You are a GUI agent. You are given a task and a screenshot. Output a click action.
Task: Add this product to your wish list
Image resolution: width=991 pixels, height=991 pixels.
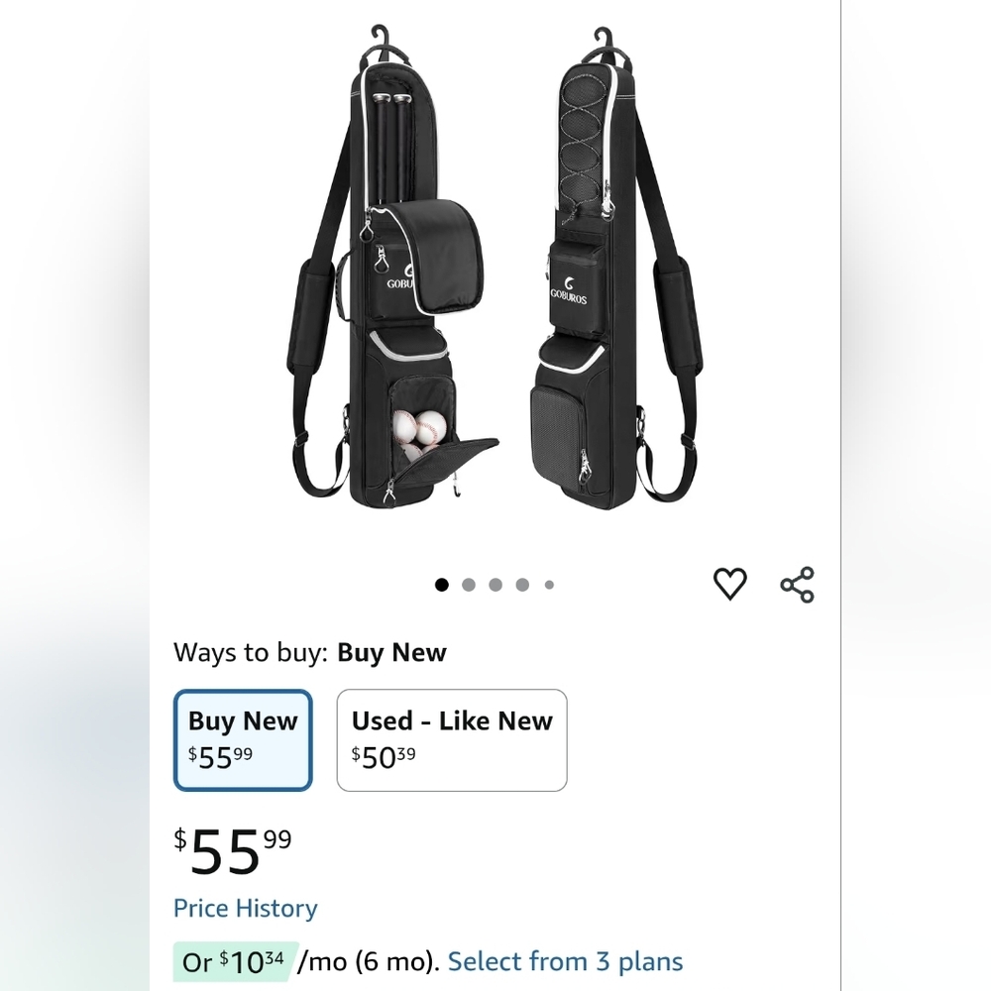pos(730,584)
